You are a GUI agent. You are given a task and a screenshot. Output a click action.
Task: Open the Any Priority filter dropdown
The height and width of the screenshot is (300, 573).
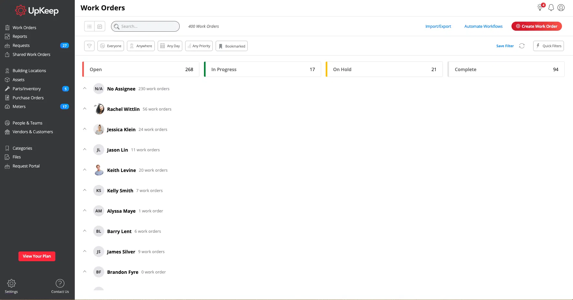pos(199,46)
